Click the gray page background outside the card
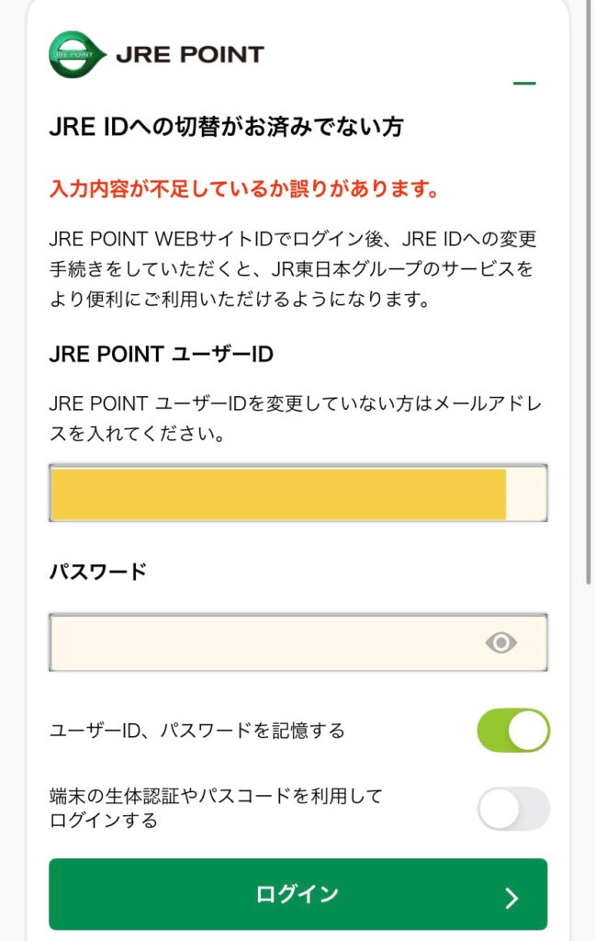The image size is (595, 941). [x=13, y=459]
